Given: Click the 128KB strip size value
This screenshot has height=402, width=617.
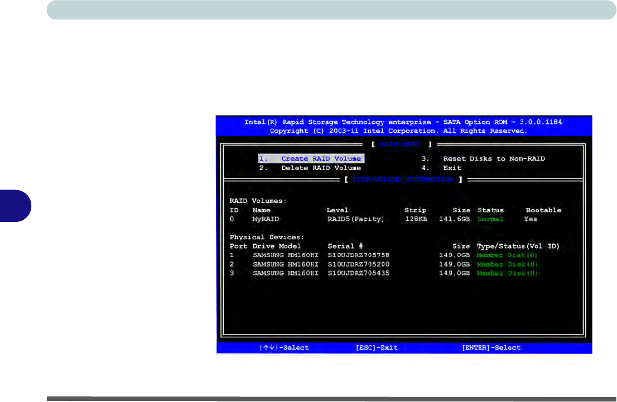Looking at the screenshot, I should tap(415, 219).
